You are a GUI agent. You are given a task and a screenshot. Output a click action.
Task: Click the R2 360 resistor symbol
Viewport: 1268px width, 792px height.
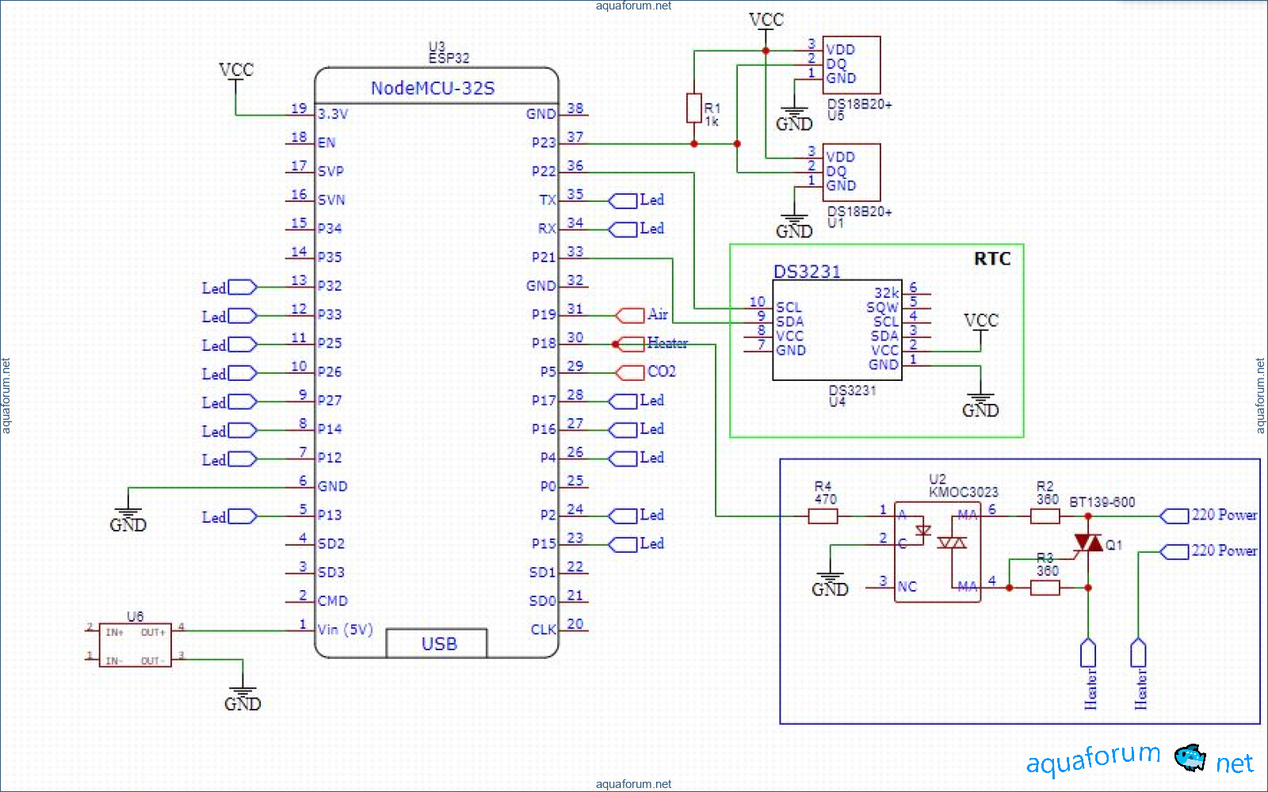tap(1045, 516)
